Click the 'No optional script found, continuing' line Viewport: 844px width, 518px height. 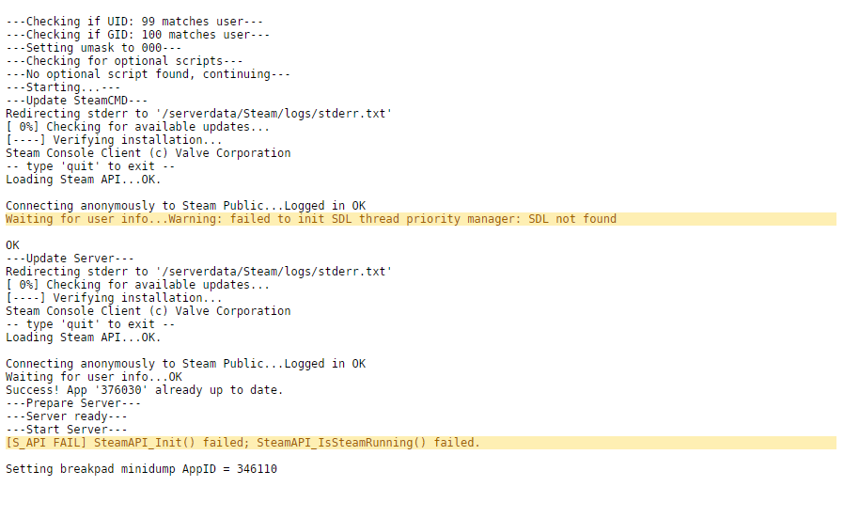148,74
